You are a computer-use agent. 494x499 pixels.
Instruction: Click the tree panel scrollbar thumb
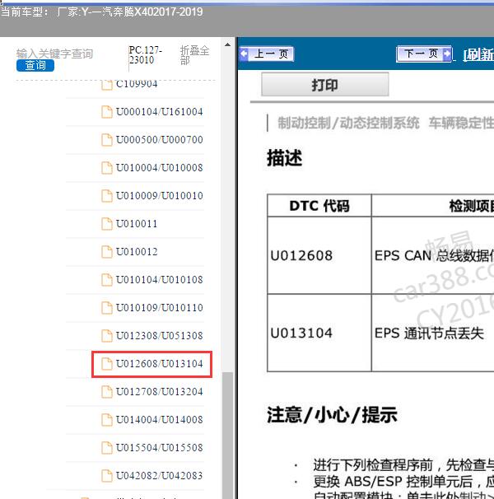pyautogui.click(x=227, y=435)
